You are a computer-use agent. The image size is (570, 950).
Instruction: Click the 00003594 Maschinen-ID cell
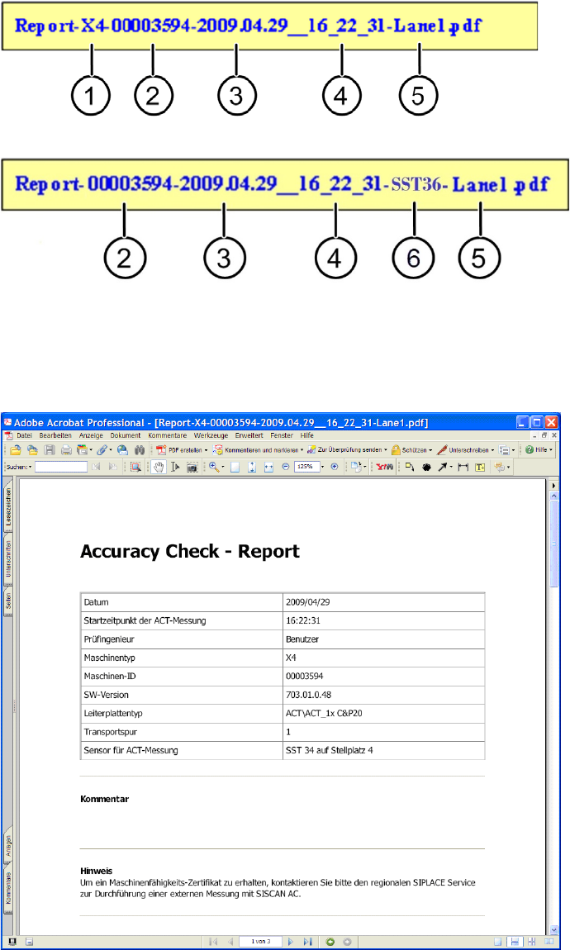coord(383,676)
